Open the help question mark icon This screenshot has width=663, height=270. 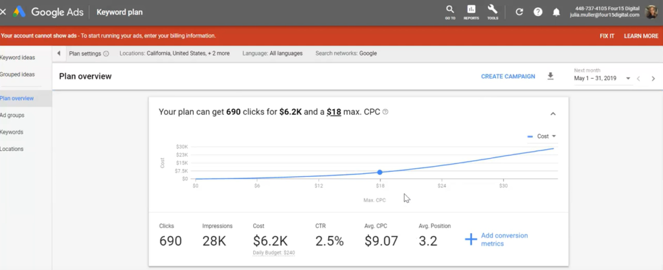(538, 12)
